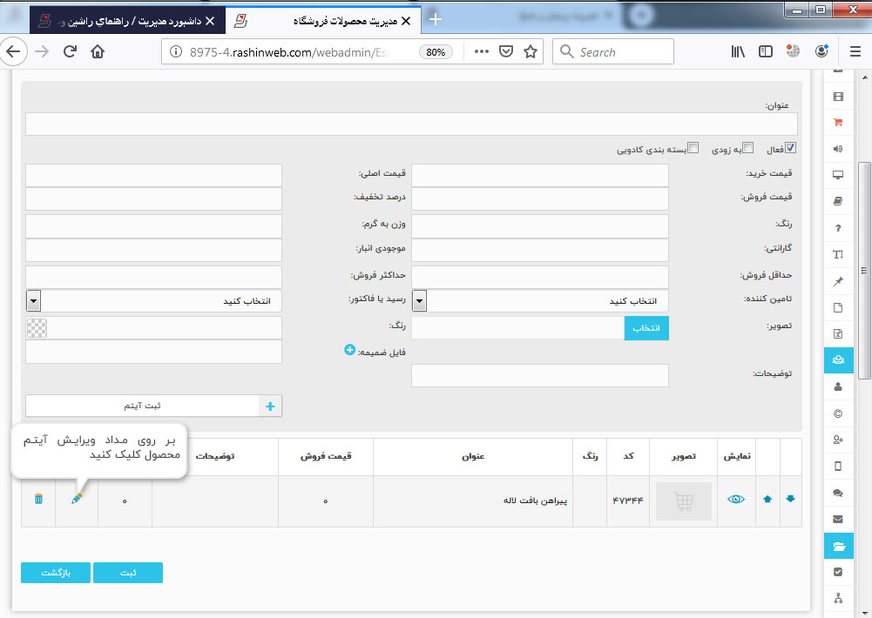Open the film strip icon in sidebar

coord(838,96)
